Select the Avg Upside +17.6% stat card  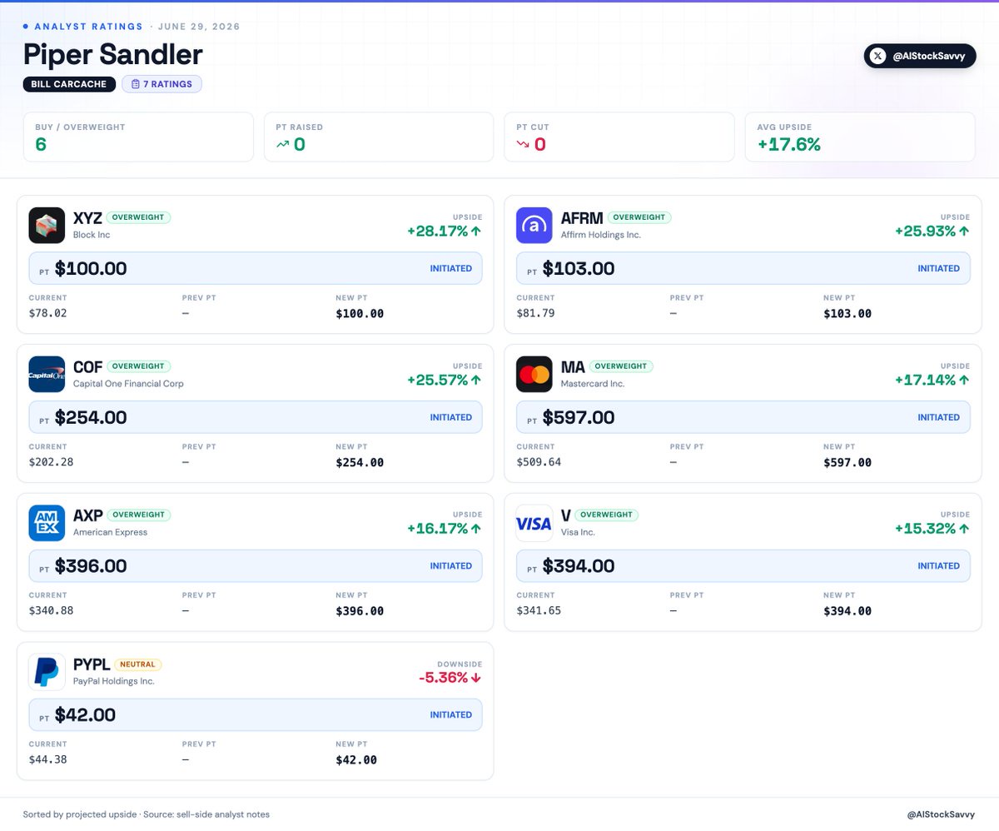(860, 137)
